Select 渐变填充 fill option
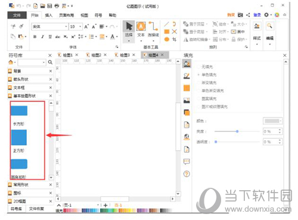This screenshot has width=298, height=220. (209, 83)
